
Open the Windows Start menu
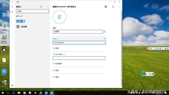pos(3,93)
